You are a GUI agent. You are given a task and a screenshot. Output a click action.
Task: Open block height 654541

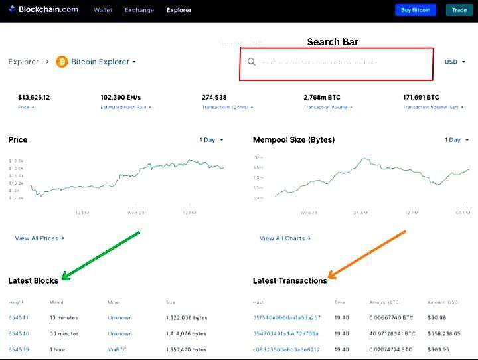tap(19, 318)
